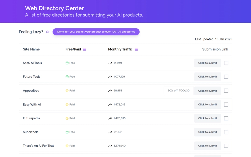Click to submit for Supertools
251x157 pixels.
pos(208,132)
